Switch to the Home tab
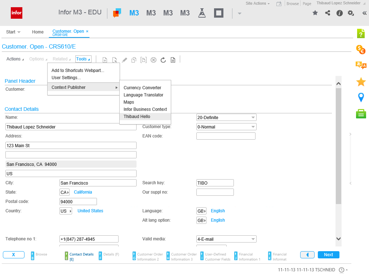This screenshot has width=369, height=276. click(38, 32)
